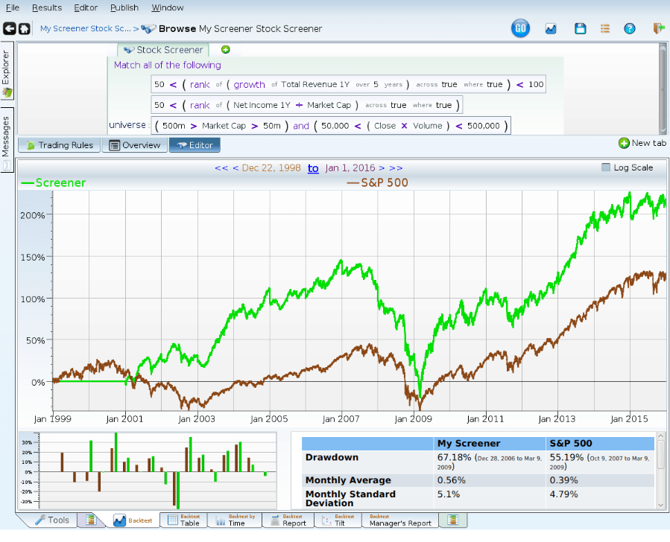Click Net Income 1Y in second rule
670x542 pixels.
tap(262, 105)
